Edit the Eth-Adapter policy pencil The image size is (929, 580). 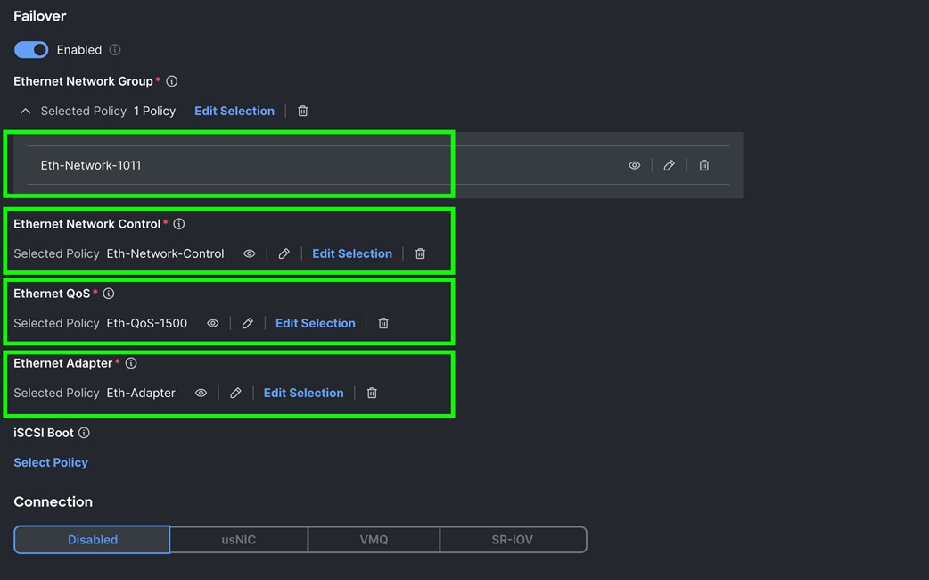click(235, 394)
